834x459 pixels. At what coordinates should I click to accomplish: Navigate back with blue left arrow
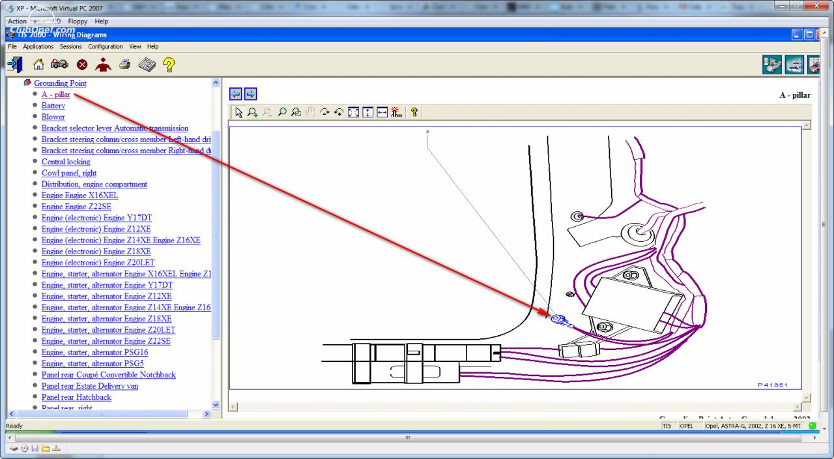coord(236,95)
